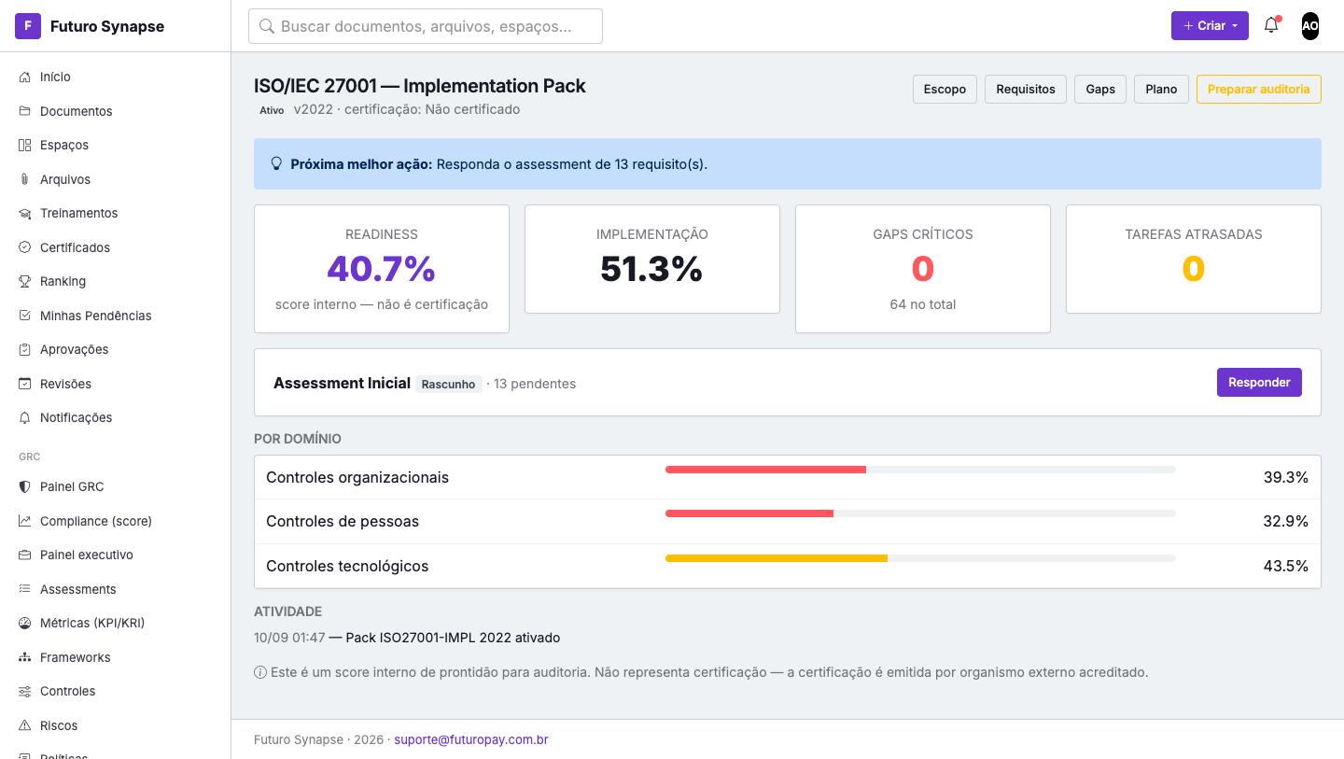Click the Controles sliders icon
Image resolution: width=1344 pixels, height=759 pixels.
pos(25,692)
